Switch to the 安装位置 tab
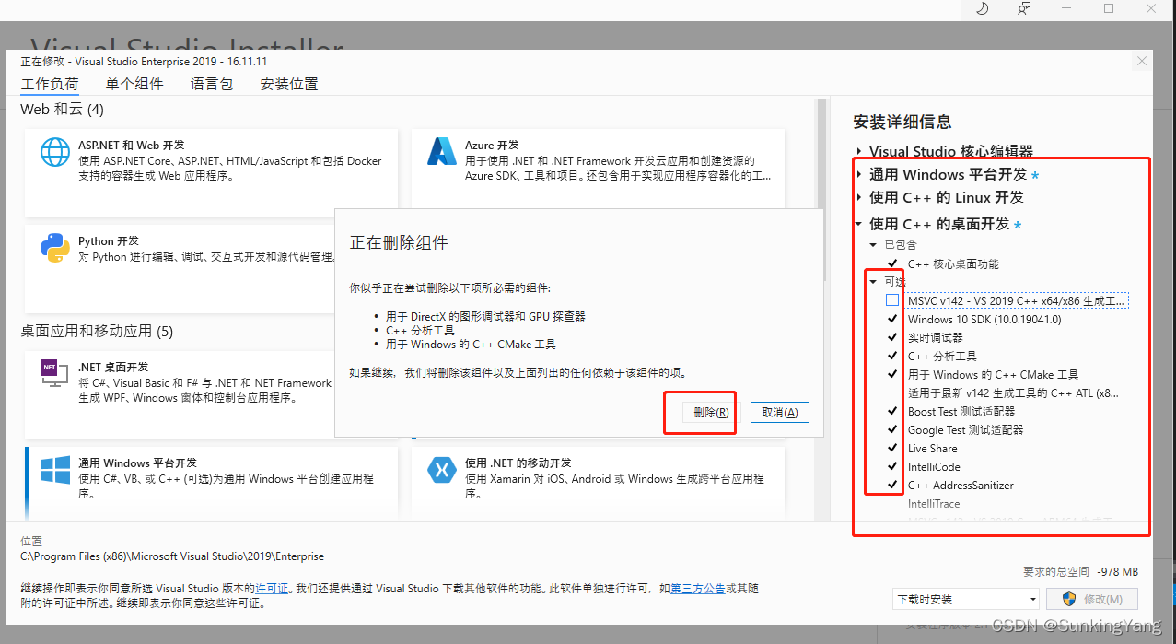Screen dimensions: 1176x644 (289, 84)
